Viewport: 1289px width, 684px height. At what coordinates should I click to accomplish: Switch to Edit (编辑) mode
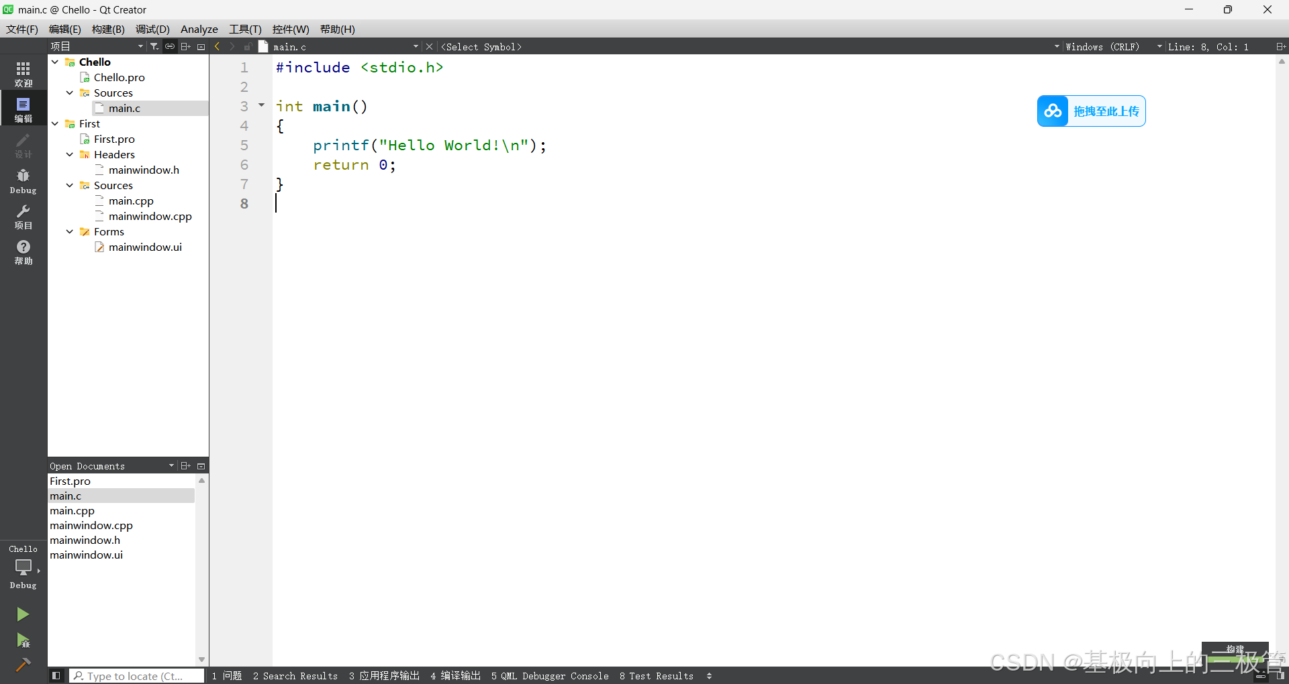point(23,109)
